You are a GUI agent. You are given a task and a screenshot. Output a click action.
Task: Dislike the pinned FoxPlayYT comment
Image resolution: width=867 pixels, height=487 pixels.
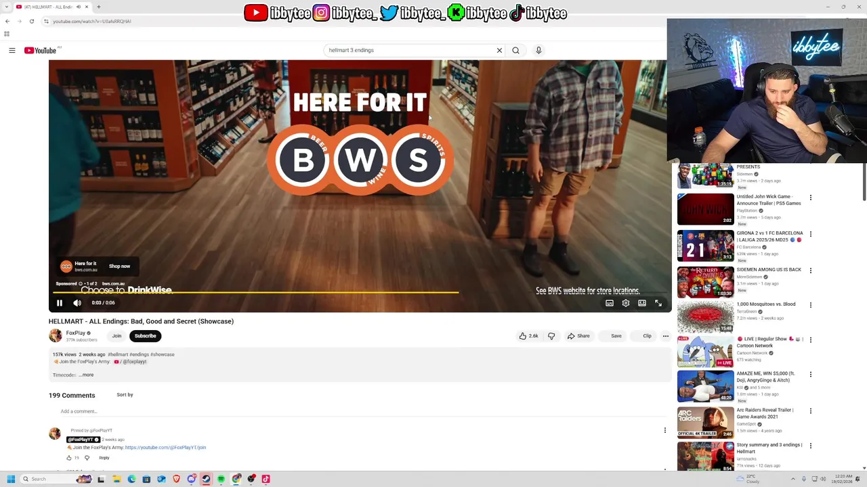point(87,458)
